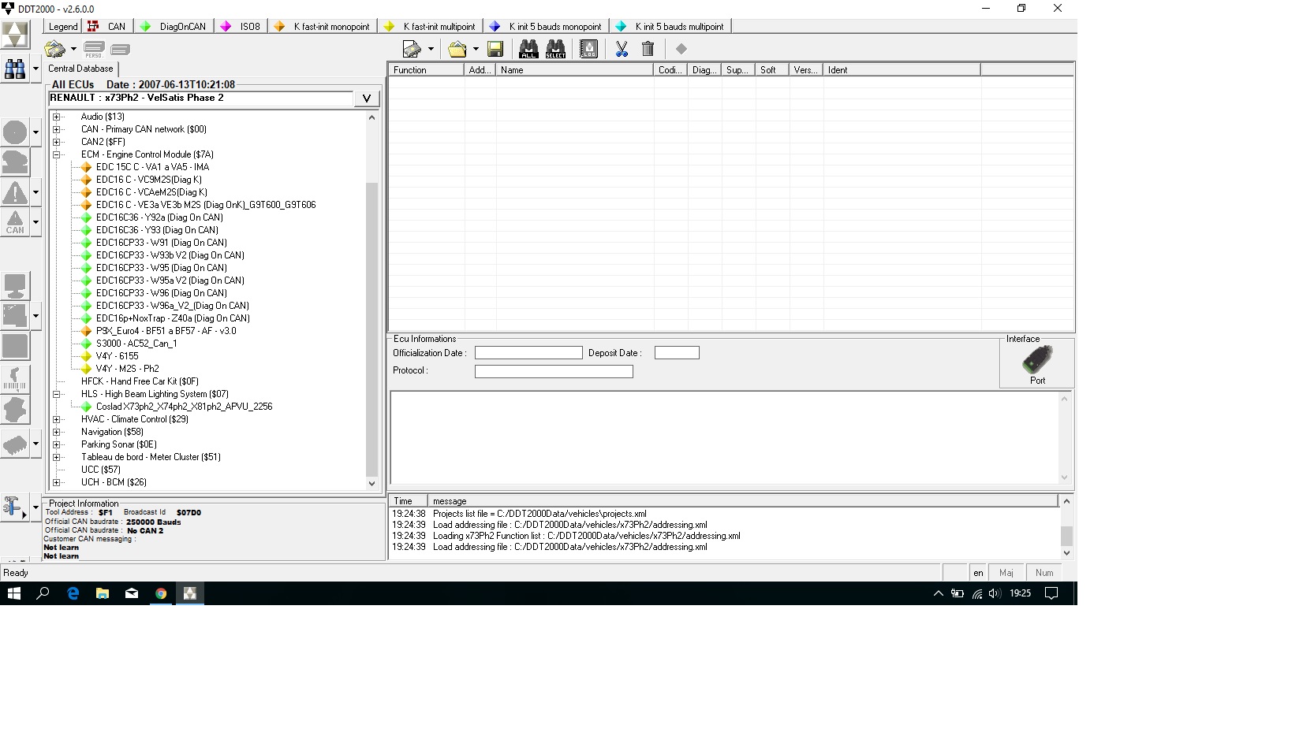Open dropdown arrow next to project folder icon
Viewport: 1303px width, 732px height.
[73, 50]
